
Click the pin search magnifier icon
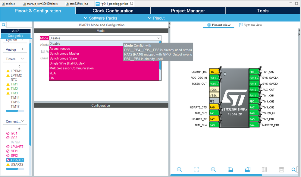(293, 169)
